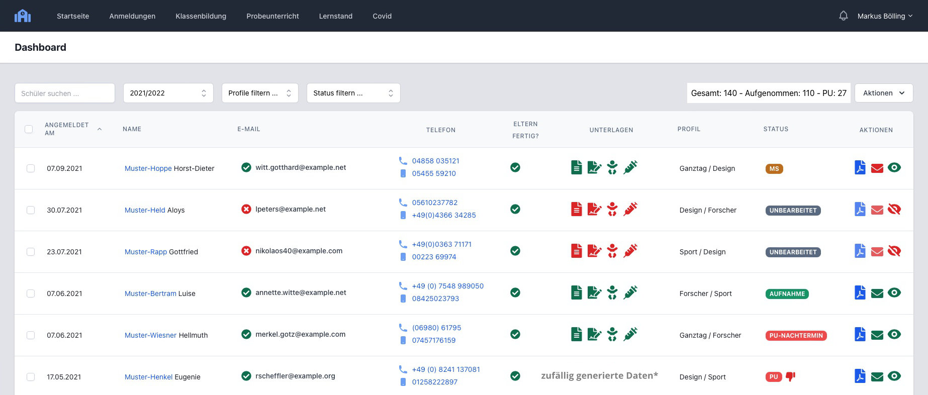Open the Profile filtern dropdown
This screenshot has width=928, height=395.
[x=260, y=93]
